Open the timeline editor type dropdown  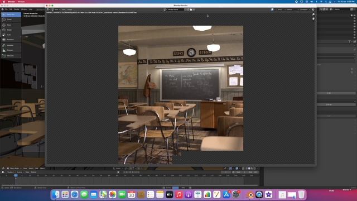[3, 173]
